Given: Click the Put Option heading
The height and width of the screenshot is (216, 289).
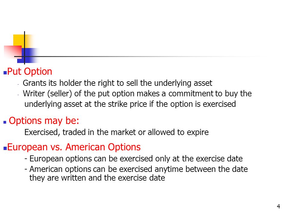Looking at the screenshot, I should [x=30, y=71].
